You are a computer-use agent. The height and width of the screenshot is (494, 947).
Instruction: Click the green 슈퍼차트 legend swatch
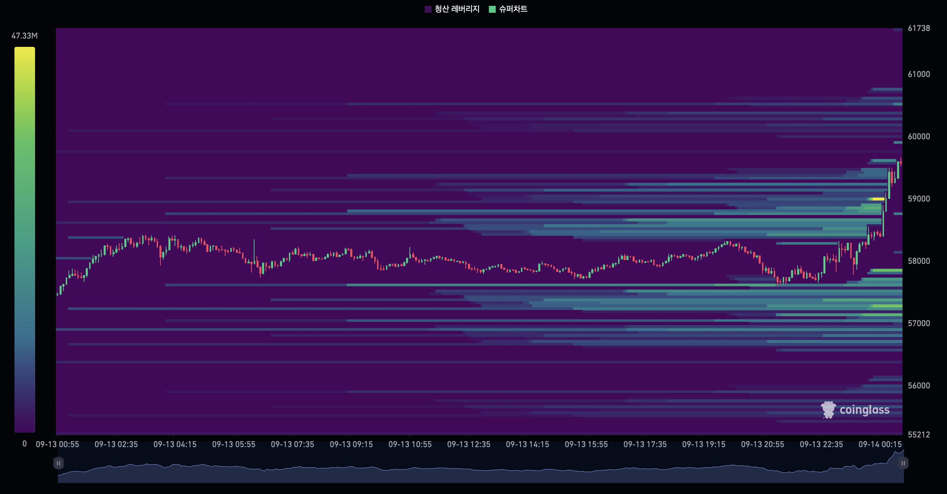pos(492,9)
